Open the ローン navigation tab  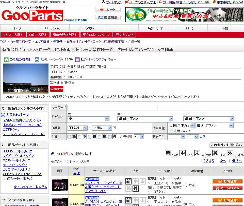pos(190,28)
